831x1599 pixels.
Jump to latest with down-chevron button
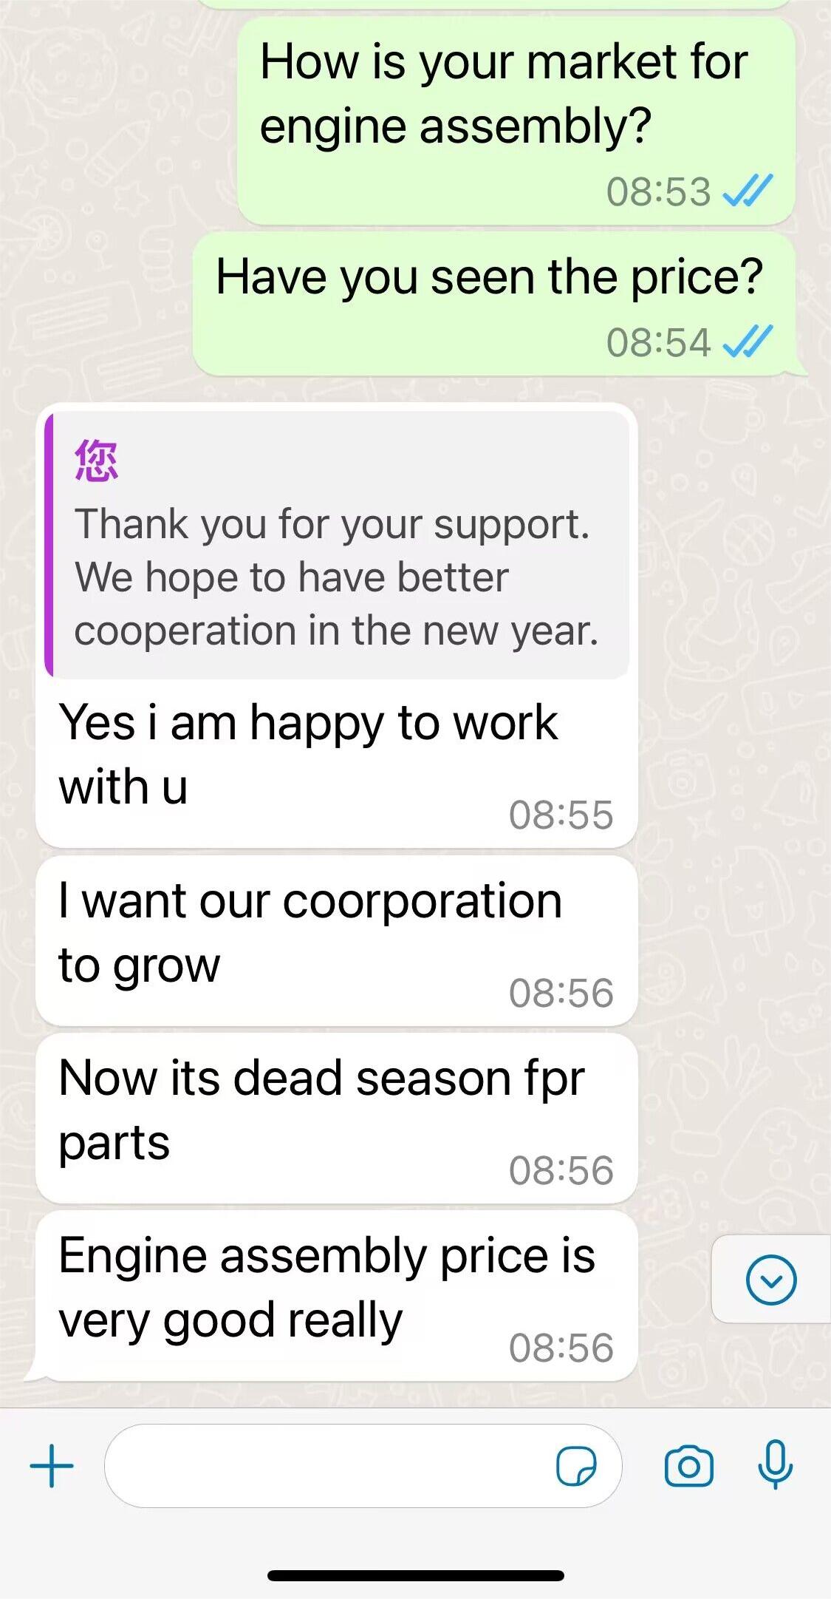pos(771,1280)
